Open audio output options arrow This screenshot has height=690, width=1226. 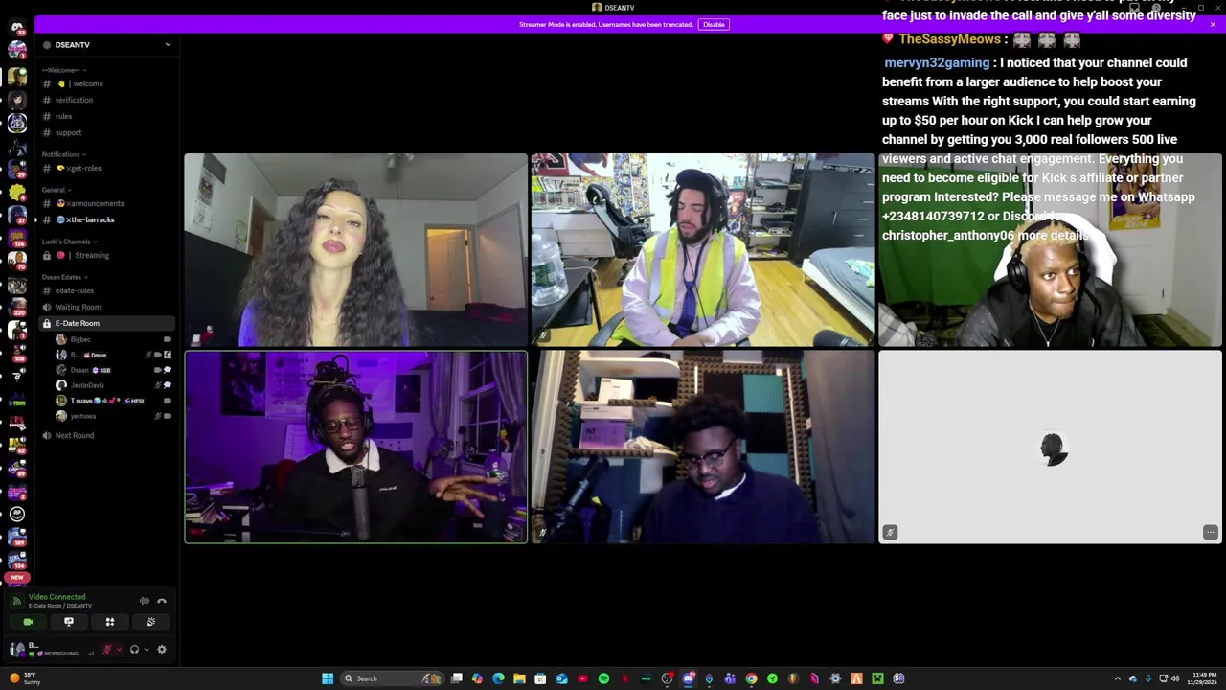[146, 650]
